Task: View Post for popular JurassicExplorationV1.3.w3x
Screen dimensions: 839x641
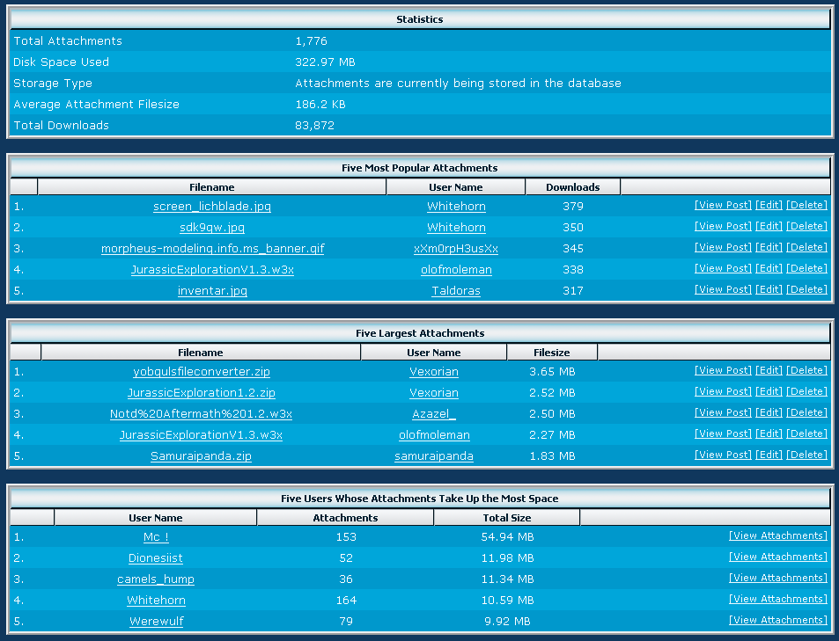Action: tap(723, 268)
